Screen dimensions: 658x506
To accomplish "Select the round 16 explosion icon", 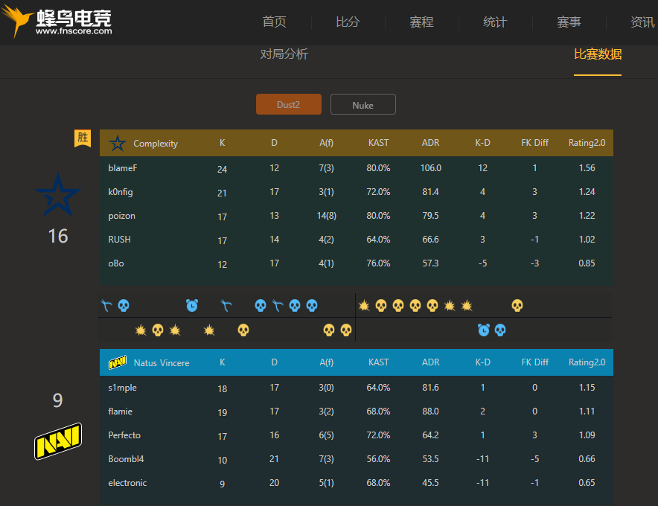I will click(364, 305).
